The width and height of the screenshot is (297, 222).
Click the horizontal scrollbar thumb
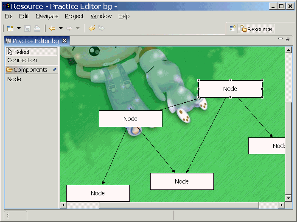click(x=179, y=205)
